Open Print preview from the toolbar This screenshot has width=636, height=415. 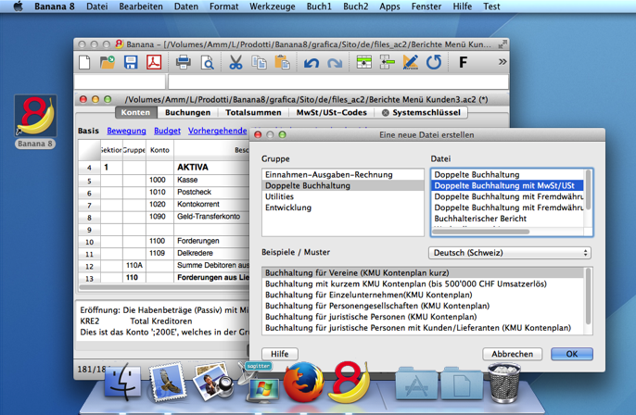tap(208, 63)
